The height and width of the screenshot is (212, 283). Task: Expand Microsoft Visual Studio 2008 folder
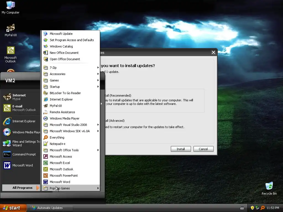point(70,125)
